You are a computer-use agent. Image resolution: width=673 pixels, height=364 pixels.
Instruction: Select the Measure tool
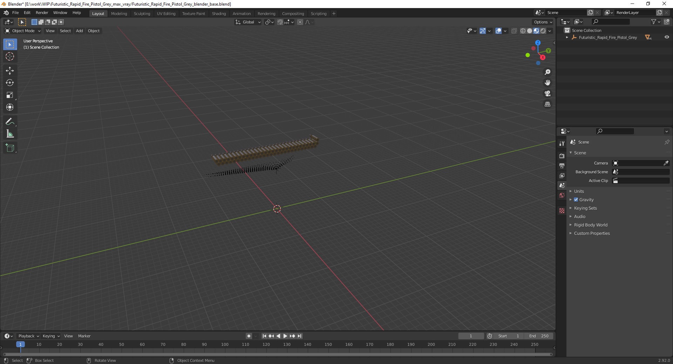pyautogui.click(x=10, y=134)
